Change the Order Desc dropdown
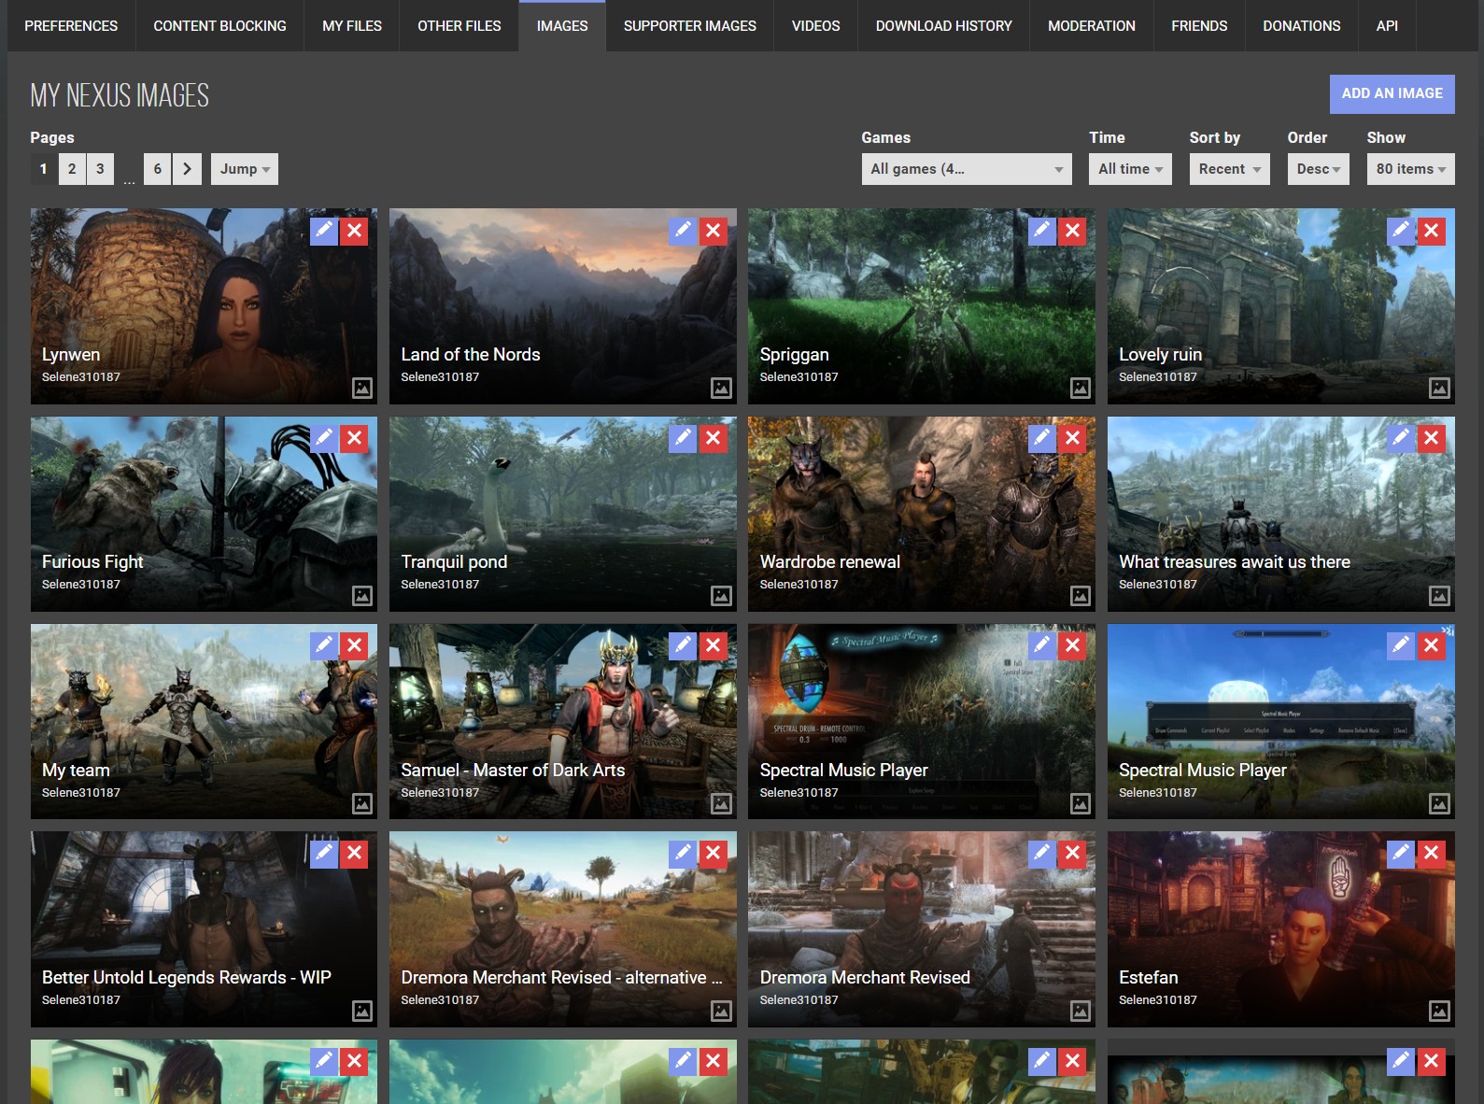1484x1104 pixels. [x=1317, y=169]
